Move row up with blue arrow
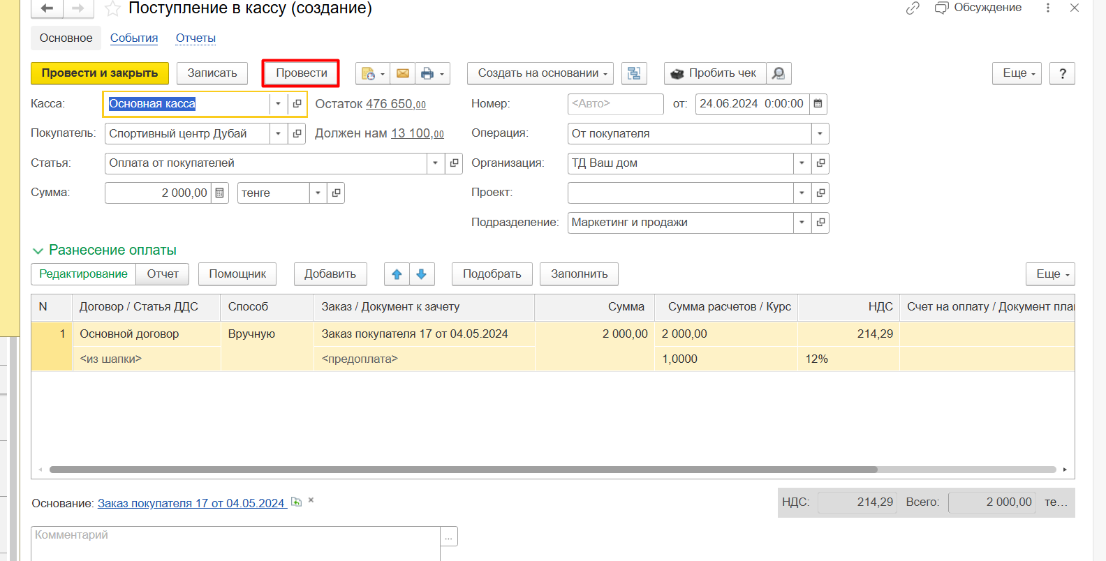Image resolution: width=1106 pixels, height=561 pixels. coord(397,274)
